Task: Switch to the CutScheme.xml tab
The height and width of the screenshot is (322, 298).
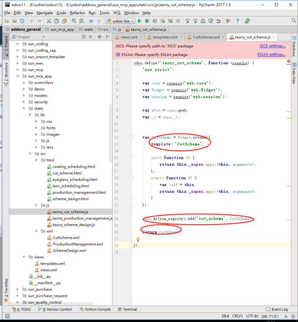Action: (206, 37)
